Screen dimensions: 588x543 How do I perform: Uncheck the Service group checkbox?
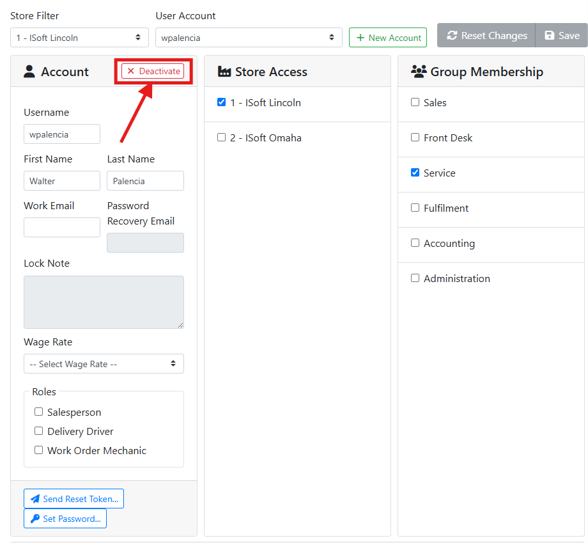(x=415, y=173)
